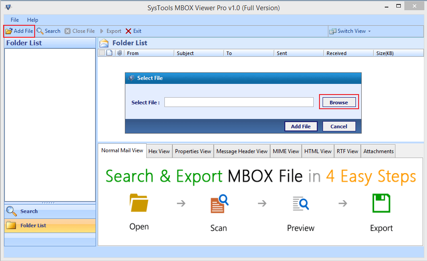Click the Export toolbar button
427x261 pixels.
111,31
